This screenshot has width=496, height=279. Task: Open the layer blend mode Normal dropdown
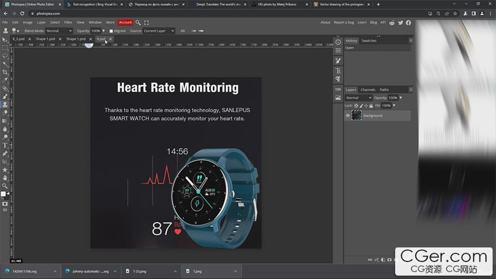(358, 98)
